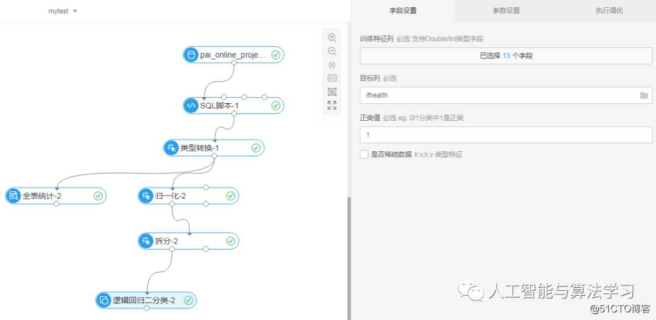Click output port below pai_online_project node

(x=234, y=63)
